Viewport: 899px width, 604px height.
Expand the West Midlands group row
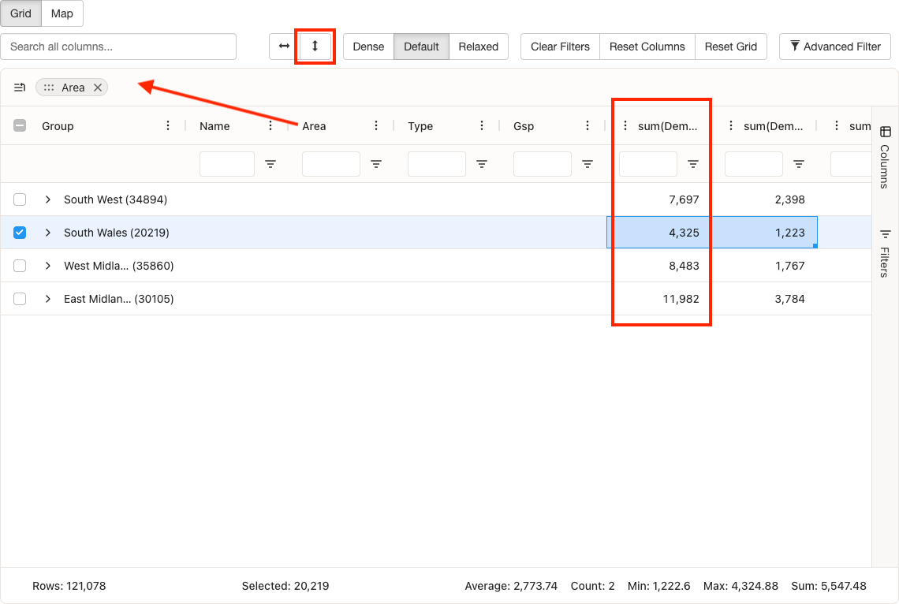(47, 265)
